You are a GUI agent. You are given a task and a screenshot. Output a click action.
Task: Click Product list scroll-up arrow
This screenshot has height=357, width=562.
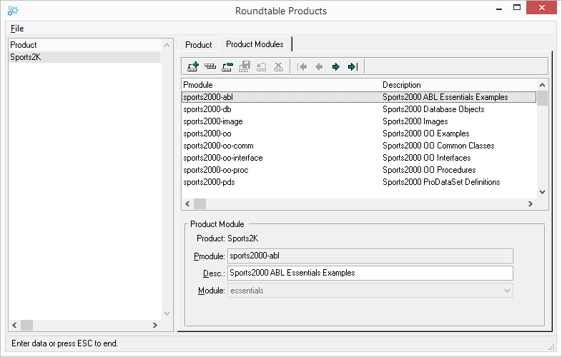tap(167, 45)
